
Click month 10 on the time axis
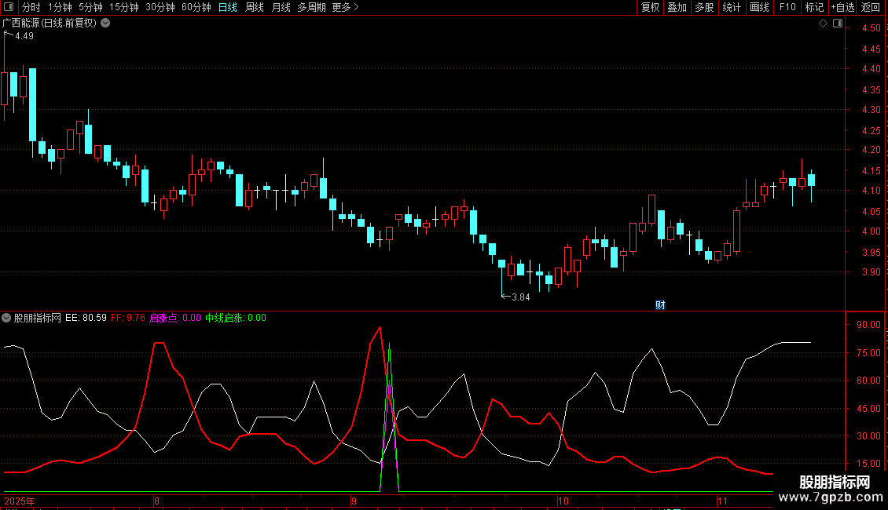pyautogui.click(x=563, y=501)
